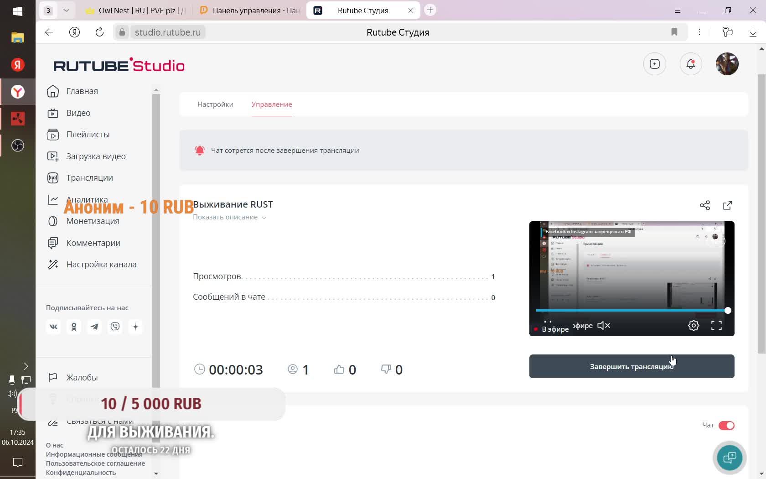
Task: Click the studio.rutube.ru address field
Action: pos(168,32)
